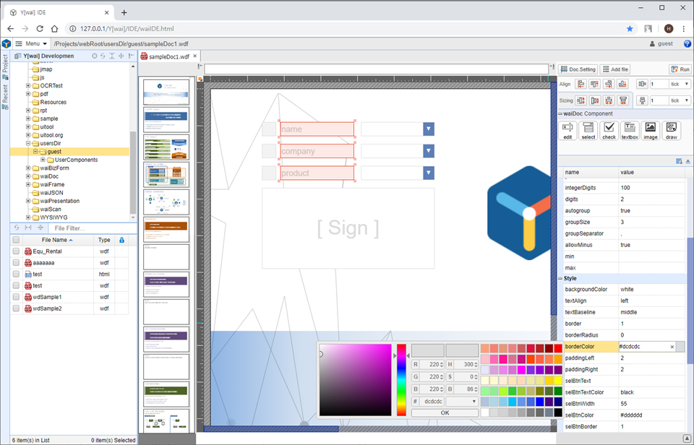
Task: Choose the draw component icon
Action: (x=672, y=130)
